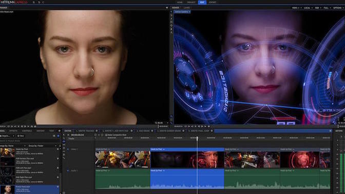The width and height of the screenshot is (345, 194).
Task: Toggle visibility of the Video 1 track
Action: (x=68, y=149)
